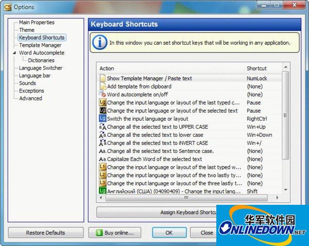This screenshot has height=246, width=309.
Task: Select 'Capitalize Each Word of the selected text'
Action: (190, 159)
